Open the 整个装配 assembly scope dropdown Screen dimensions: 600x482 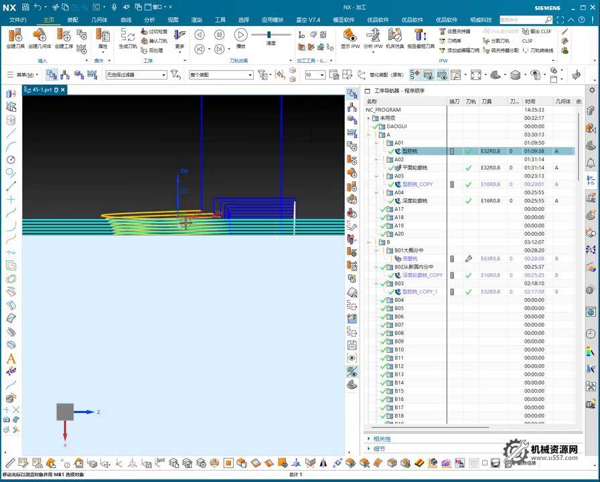(250, 75)
